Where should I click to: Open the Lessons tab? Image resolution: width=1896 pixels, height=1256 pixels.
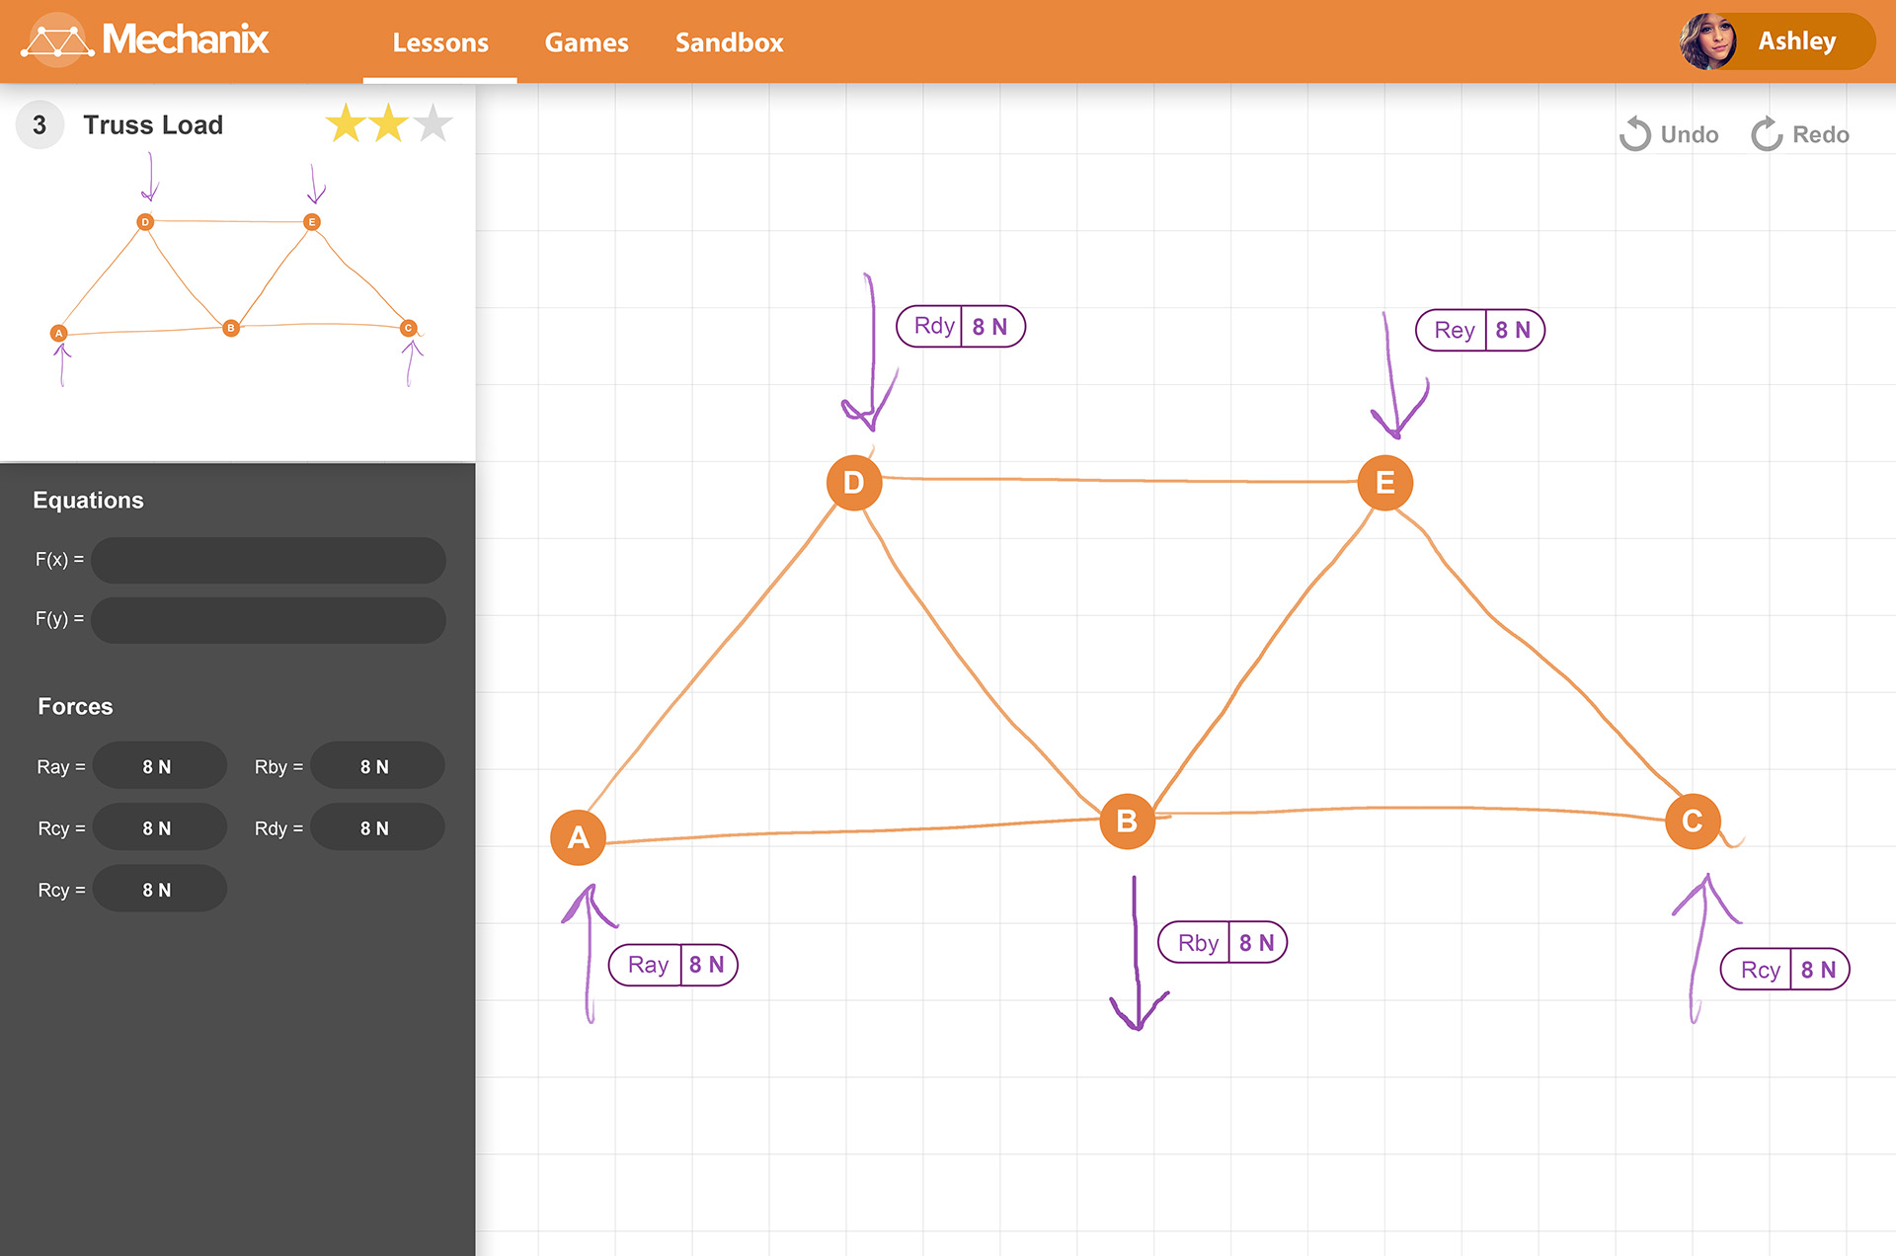(x=440, y=42)
